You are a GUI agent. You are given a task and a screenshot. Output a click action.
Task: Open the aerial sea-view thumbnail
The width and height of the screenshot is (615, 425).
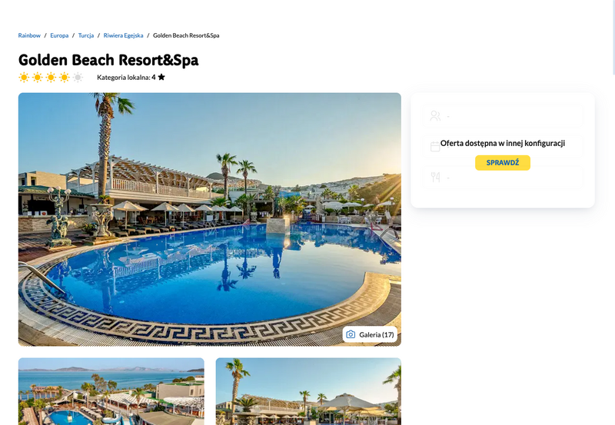pyautogui.click(x=111, y=391)
